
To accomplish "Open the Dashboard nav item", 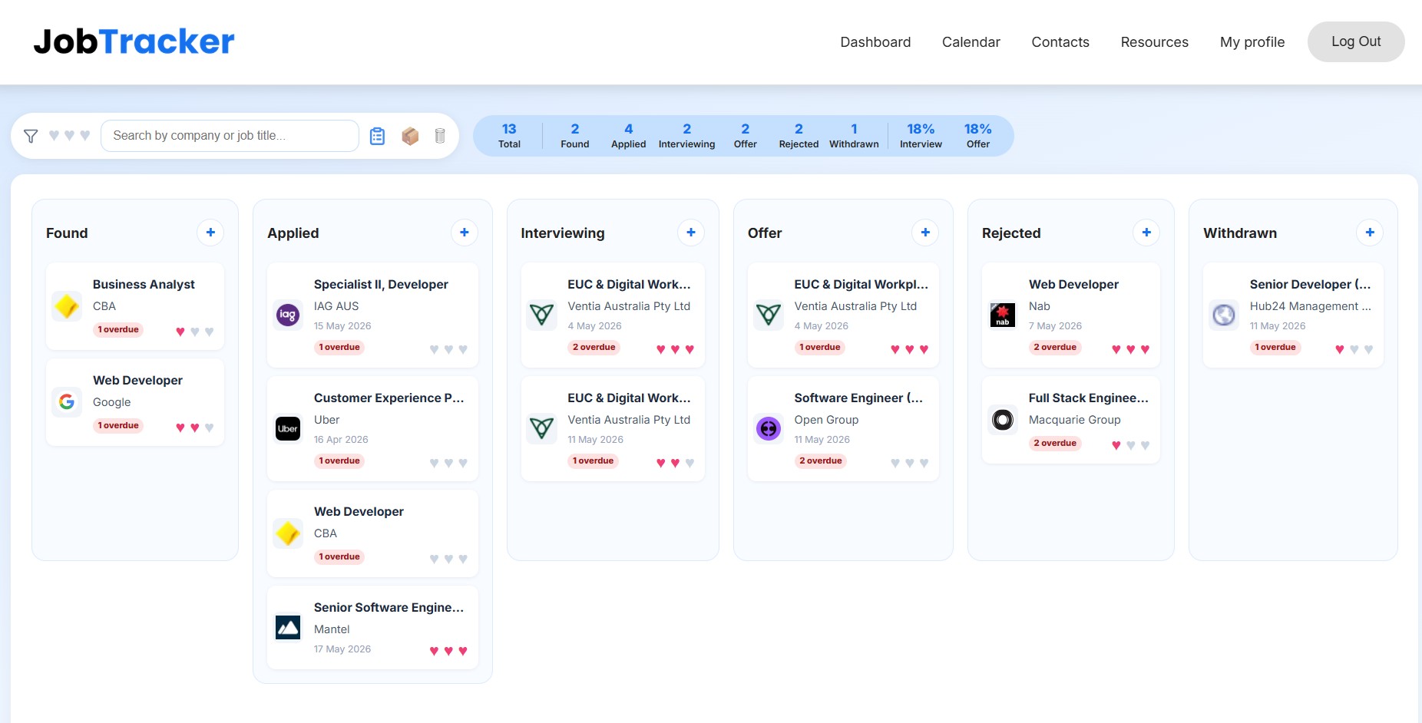I will 875,42.
